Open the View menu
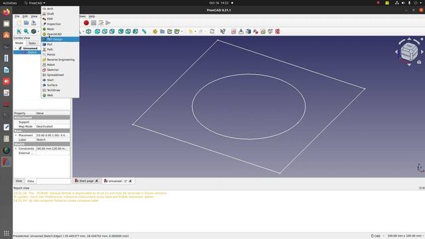The image size is (425, 239). point(34,16)
